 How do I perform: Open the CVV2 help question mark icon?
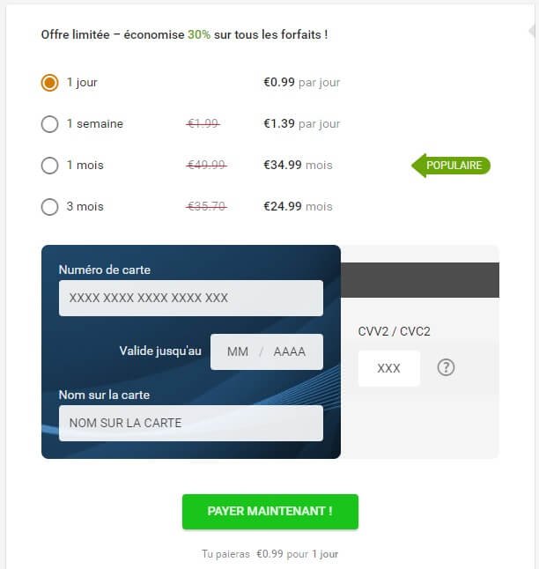(446, 368)
